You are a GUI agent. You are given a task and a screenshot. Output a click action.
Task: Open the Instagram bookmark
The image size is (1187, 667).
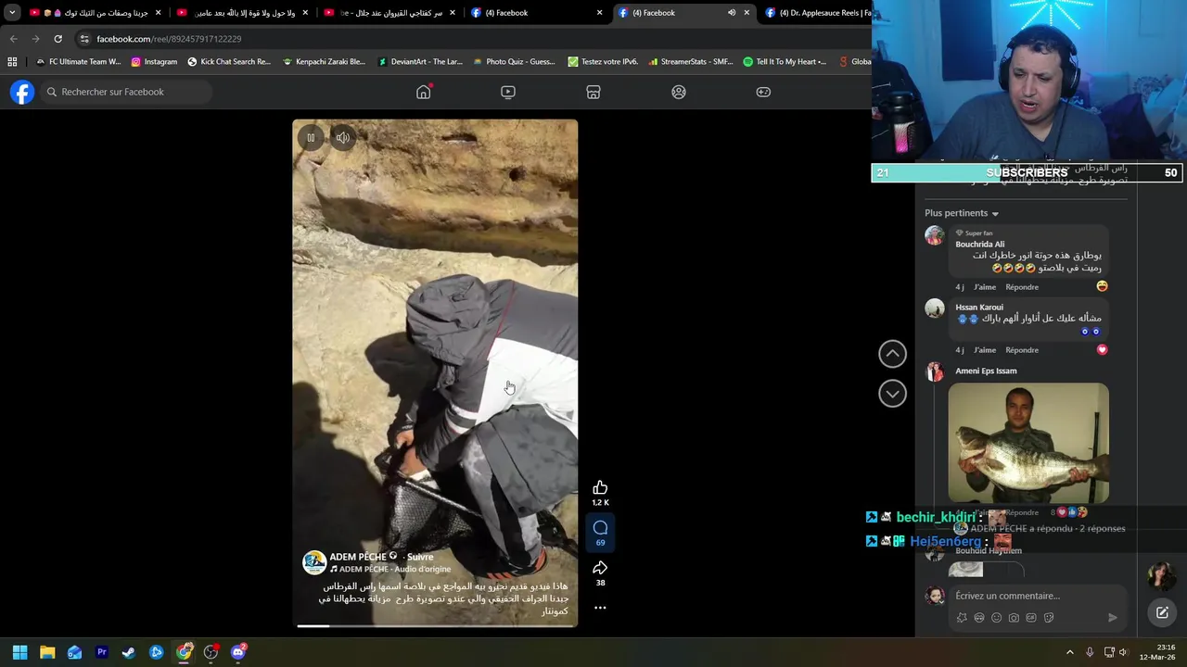[x=154, y=62]
